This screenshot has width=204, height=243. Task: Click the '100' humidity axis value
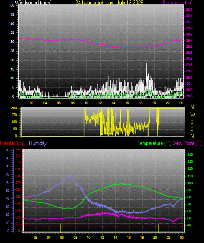tap(7, 150)
